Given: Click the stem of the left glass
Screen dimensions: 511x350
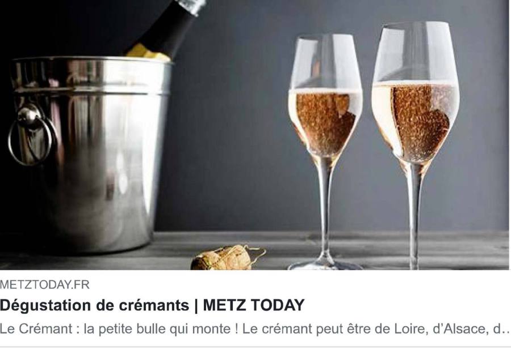Looking at the screenshot, I should [x=325, y=208].
